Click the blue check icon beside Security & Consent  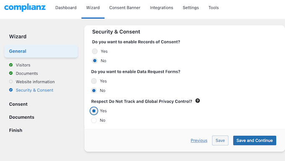pos(11,90)
